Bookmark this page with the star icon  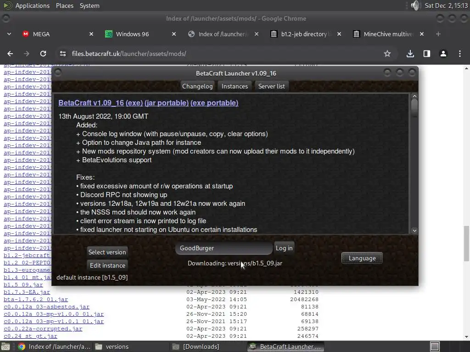387,54
